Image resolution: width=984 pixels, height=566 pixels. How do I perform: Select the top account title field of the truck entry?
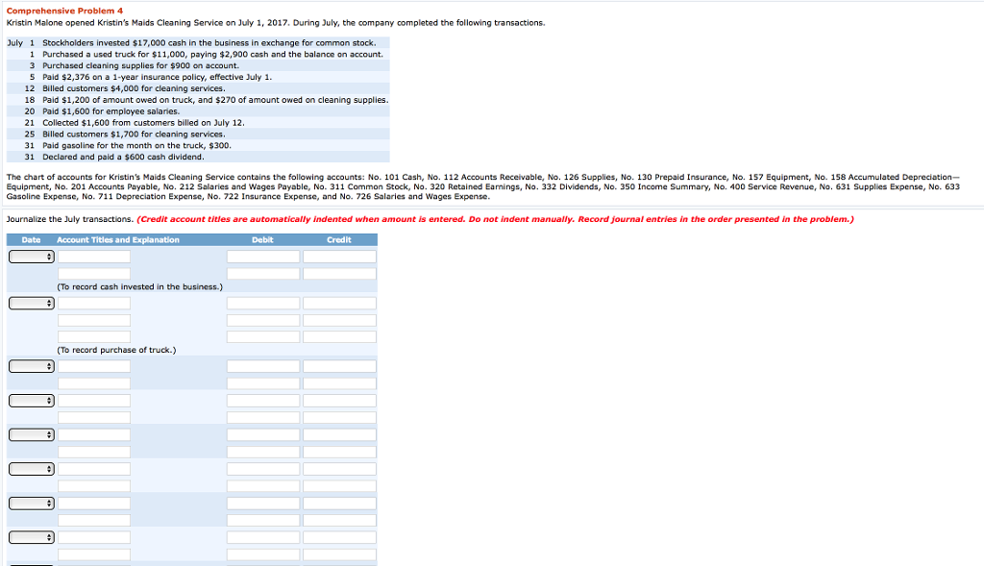(x=95, y=305)
